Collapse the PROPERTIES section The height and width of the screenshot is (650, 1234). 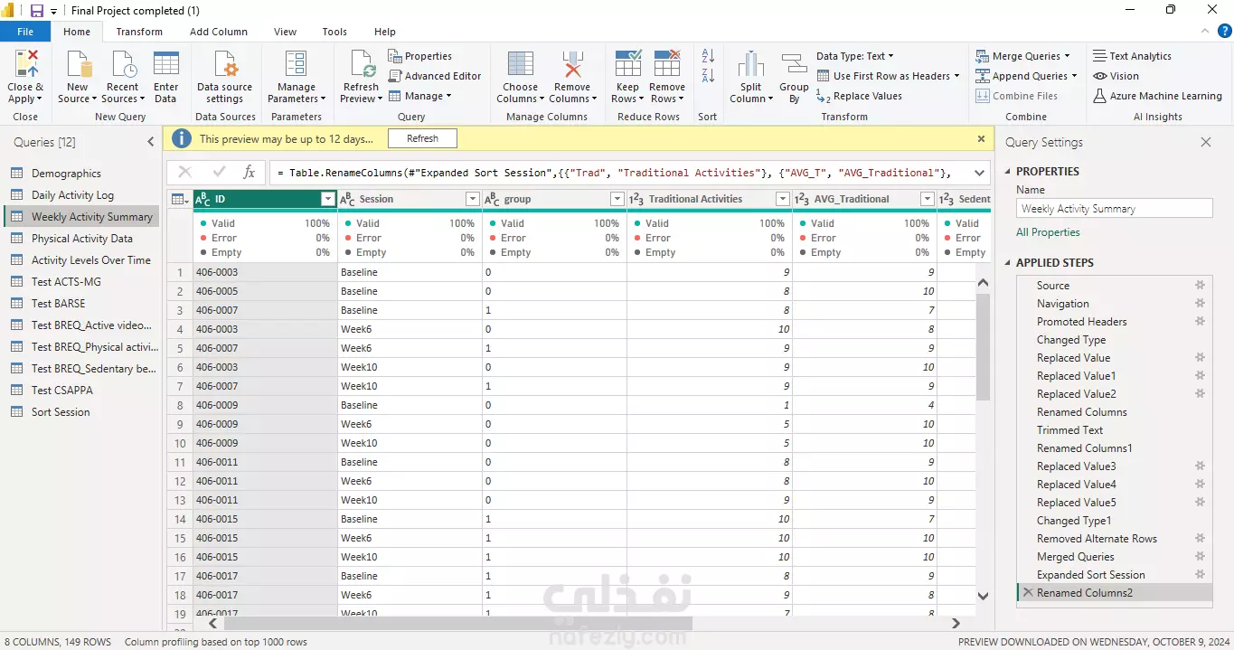tap(1008, 172)
